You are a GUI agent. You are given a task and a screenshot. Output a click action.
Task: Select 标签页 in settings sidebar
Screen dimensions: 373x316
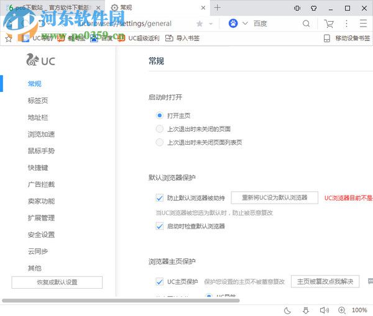pos(38,101)
